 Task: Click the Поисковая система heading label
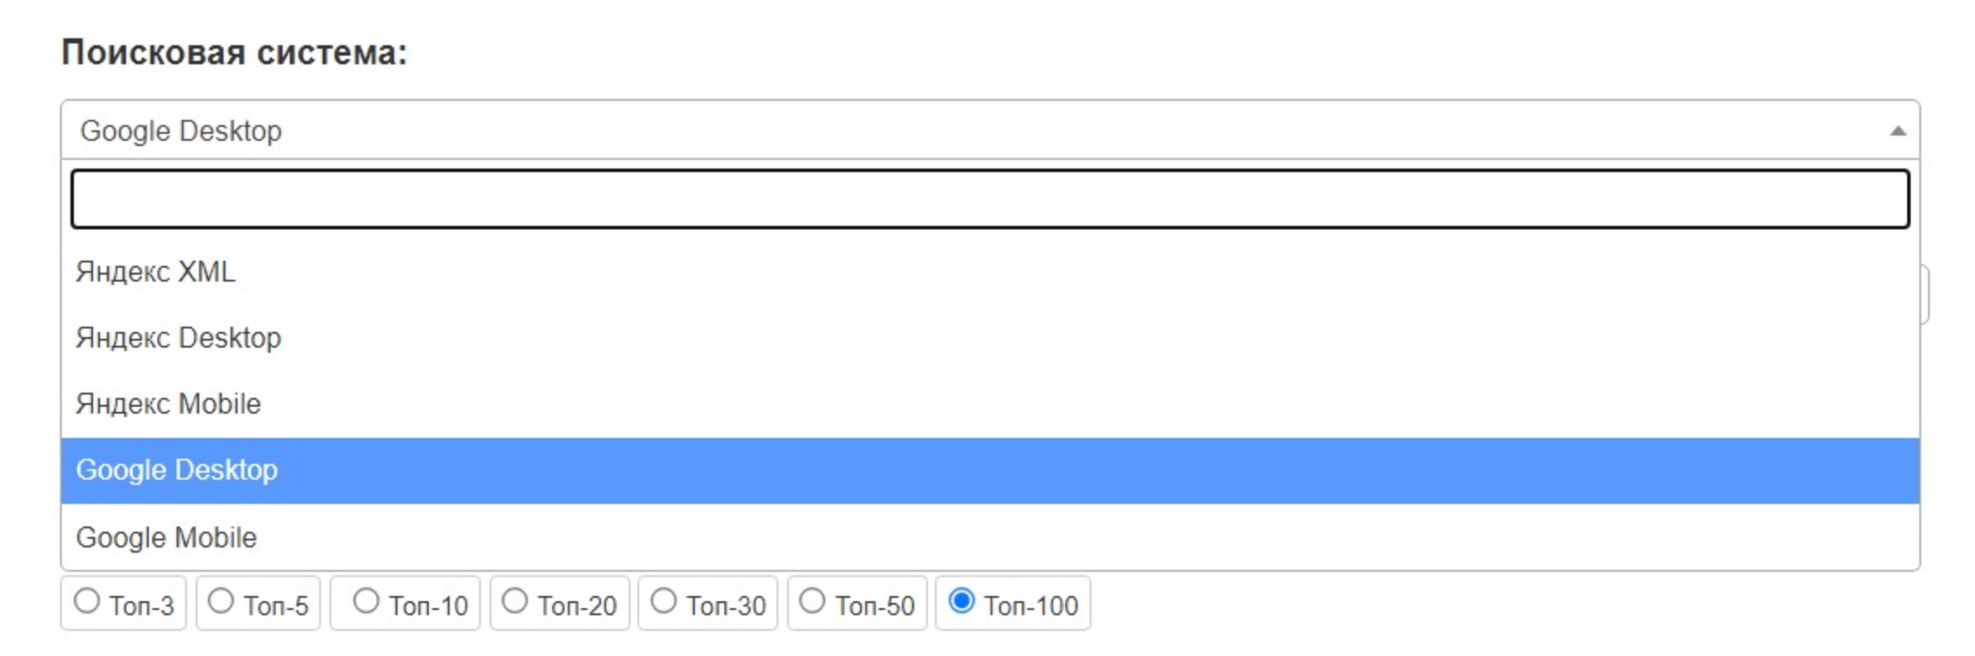click(234, 53)
